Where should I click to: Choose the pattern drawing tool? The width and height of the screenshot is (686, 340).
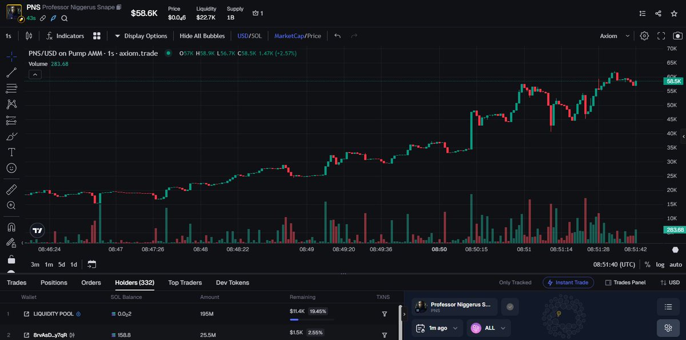(x=11, y=104)
